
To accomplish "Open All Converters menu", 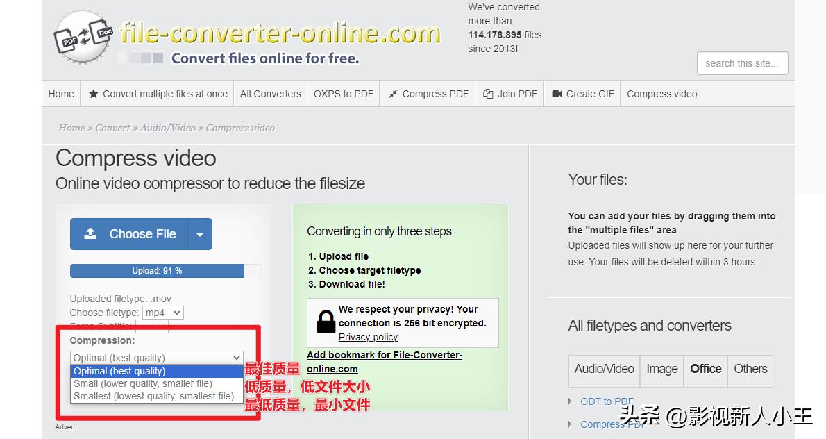I will 270,94.
